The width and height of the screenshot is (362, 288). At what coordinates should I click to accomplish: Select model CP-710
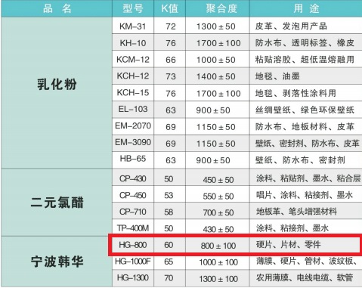point(133,212)
